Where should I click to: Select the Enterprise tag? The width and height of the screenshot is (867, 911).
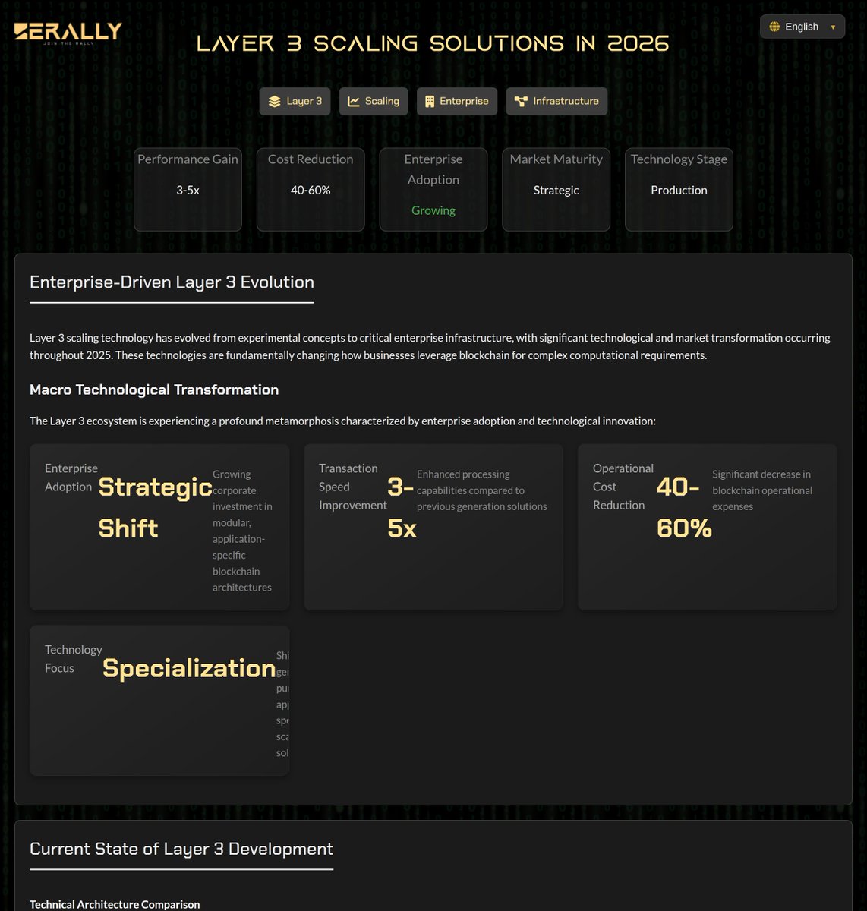(x=457, y=101)
